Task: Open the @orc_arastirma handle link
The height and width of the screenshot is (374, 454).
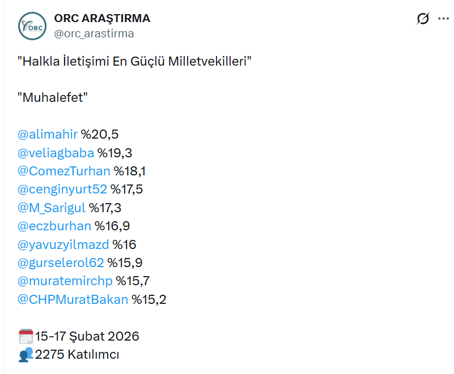Action: pyautogui.click(x=94, y=33)
